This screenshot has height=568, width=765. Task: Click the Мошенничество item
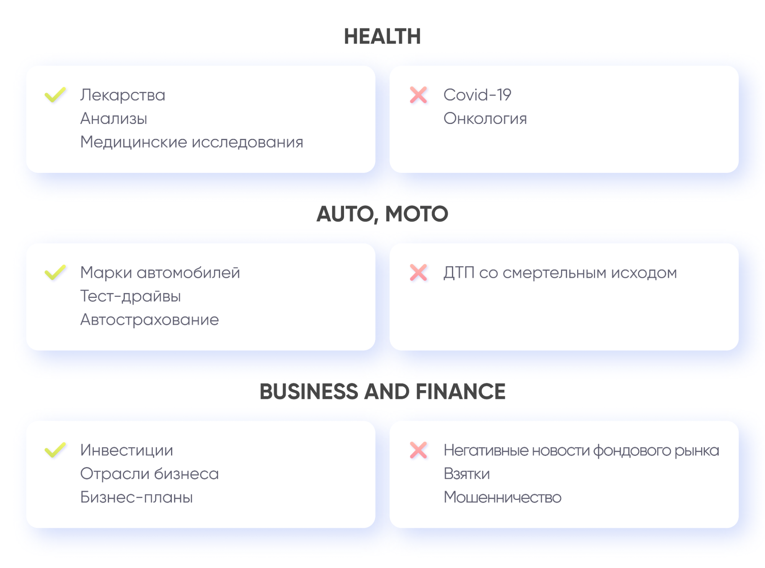tap(502, 497)
